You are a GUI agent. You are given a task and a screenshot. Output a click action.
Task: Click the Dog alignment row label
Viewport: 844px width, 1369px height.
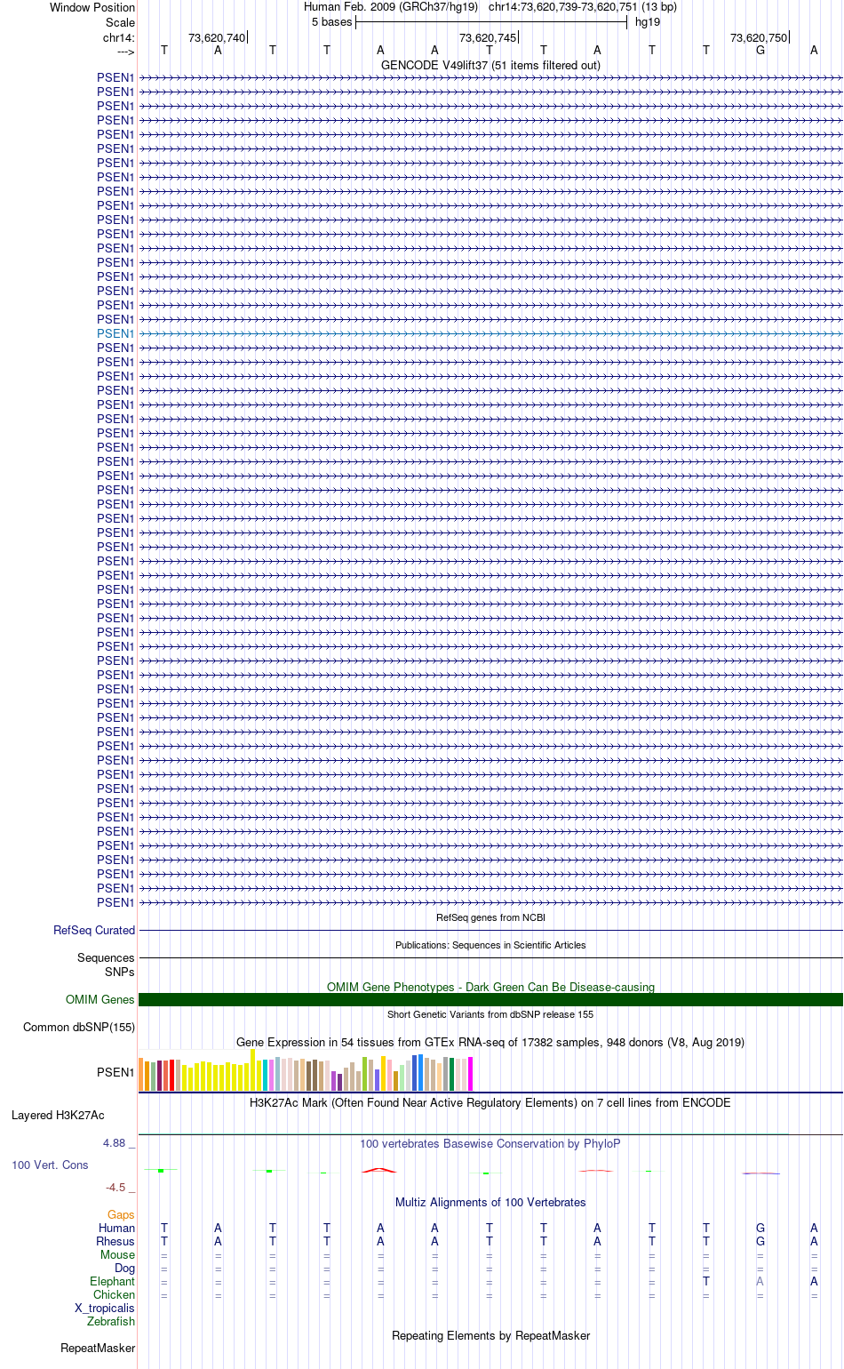pyautogui.click(x=125, y=1268)
